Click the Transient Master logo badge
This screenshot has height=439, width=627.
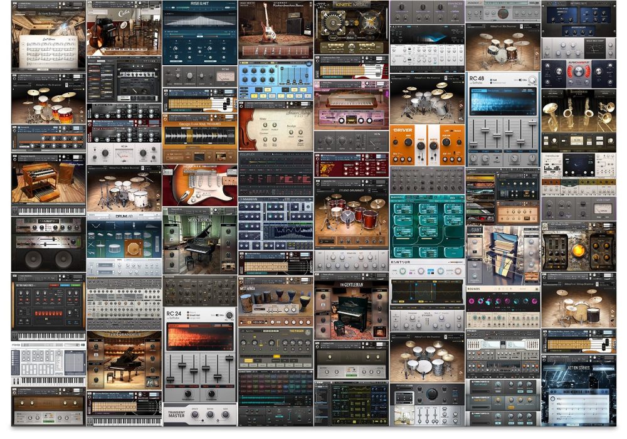click(x=177, y=415)
